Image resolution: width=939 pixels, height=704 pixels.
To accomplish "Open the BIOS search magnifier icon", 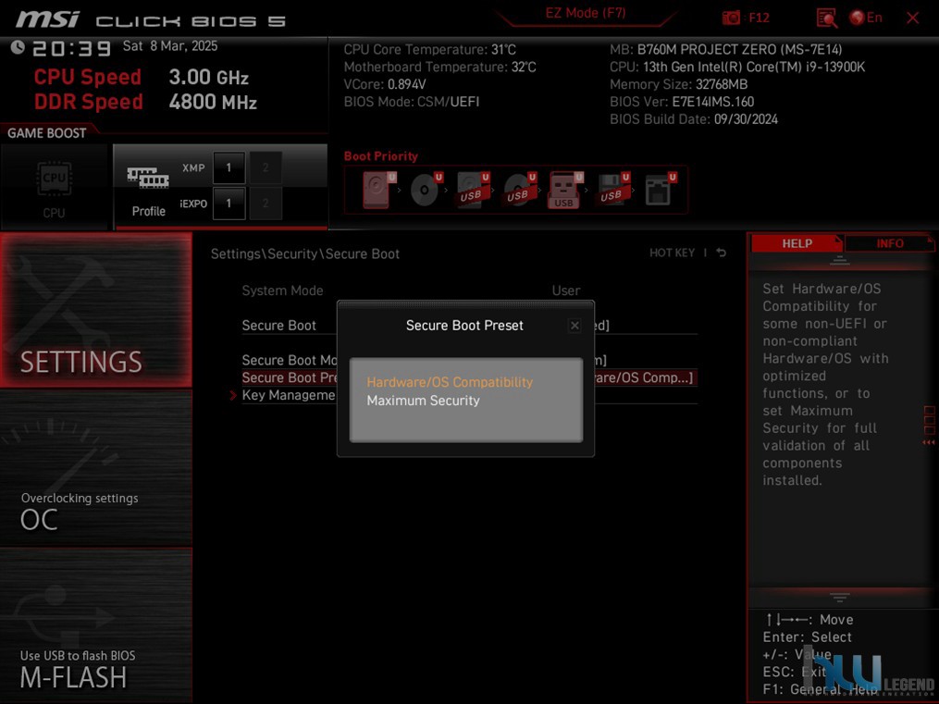I will (826, 18).
